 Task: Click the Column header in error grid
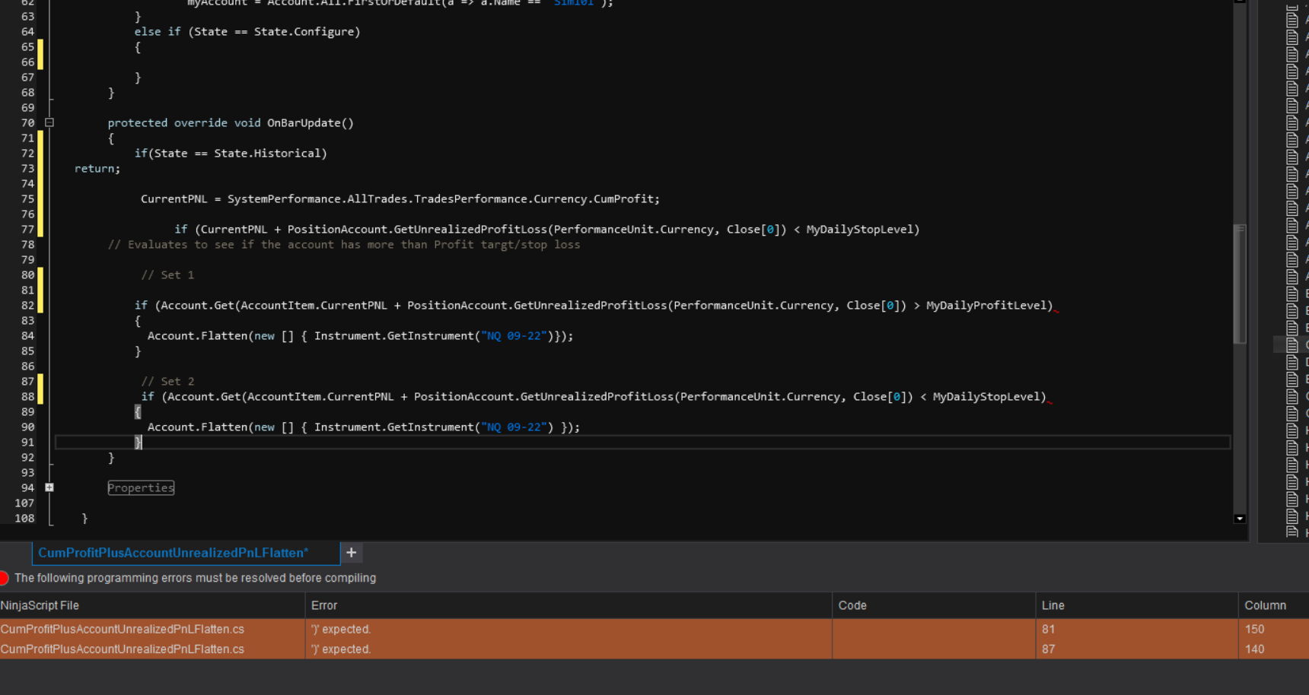click(x=1266, y=605)
